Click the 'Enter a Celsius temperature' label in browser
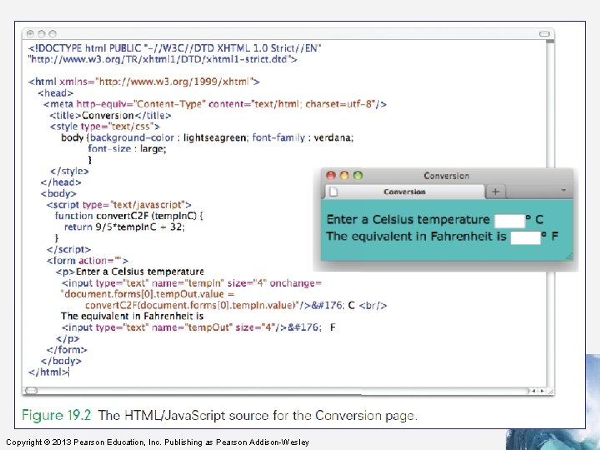600x450 pixels. click(x=407, y=220)
